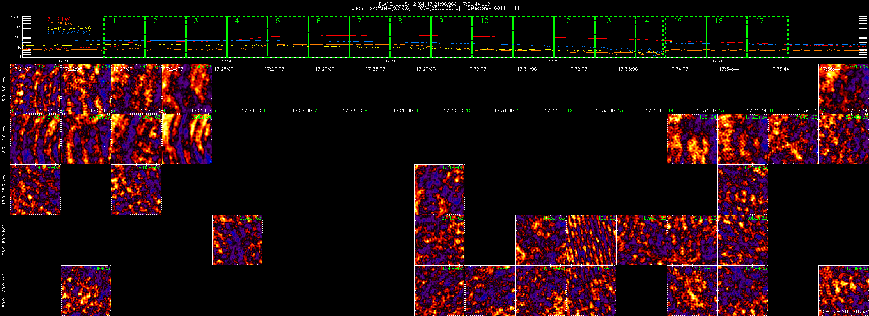Open the 50.0-100.0 keV image at 17:29:00
The image size is (869, 316).
point(440,290)
